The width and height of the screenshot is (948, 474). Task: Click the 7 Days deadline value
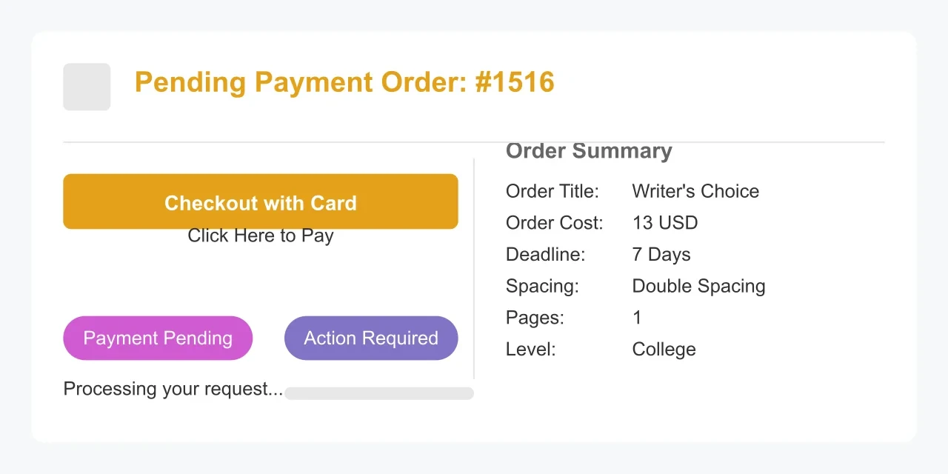pos(661,254)
